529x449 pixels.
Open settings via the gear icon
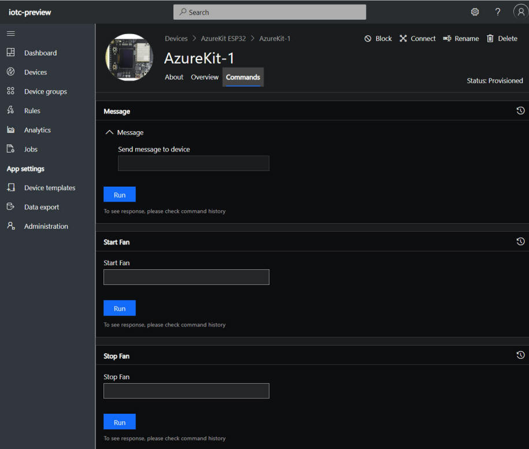(475, 12)
